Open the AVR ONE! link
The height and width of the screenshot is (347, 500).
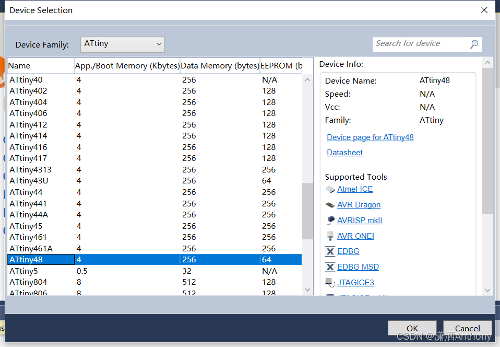355,236
